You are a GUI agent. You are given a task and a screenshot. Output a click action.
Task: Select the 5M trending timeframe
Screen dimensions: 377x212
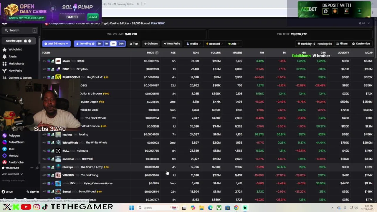(100, 44)
